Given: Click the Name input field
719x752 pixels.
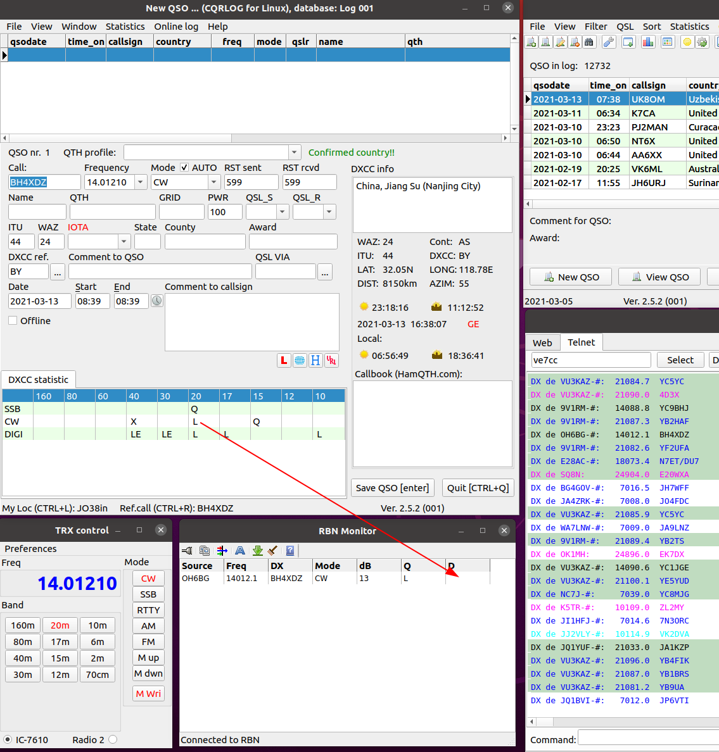Looking at the screenshot, I should (x=37, y=211).
